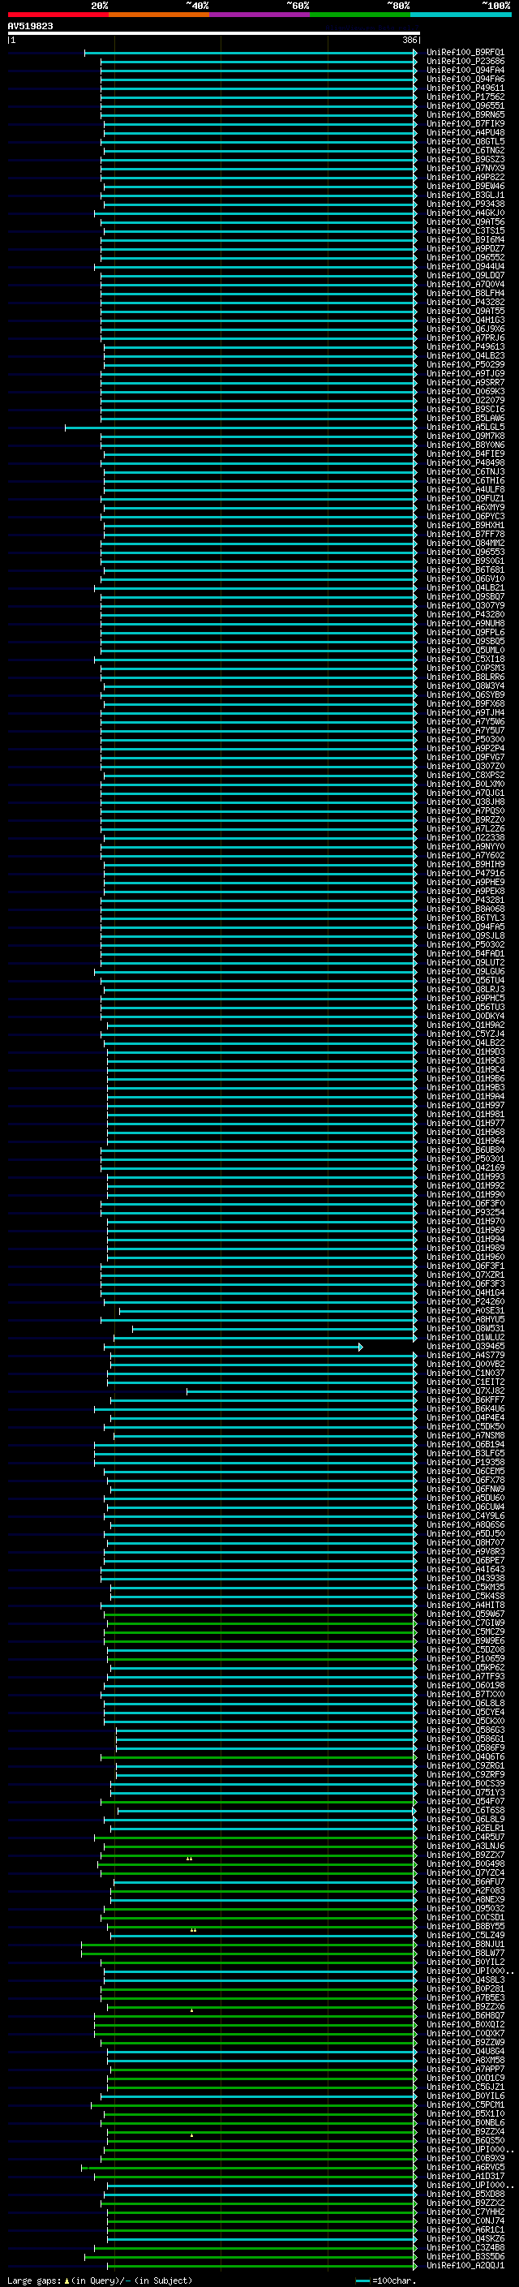This screenshot has width=519, height=2287.
Task: Select the UniRef100_P49613 label
Action: 465,347
